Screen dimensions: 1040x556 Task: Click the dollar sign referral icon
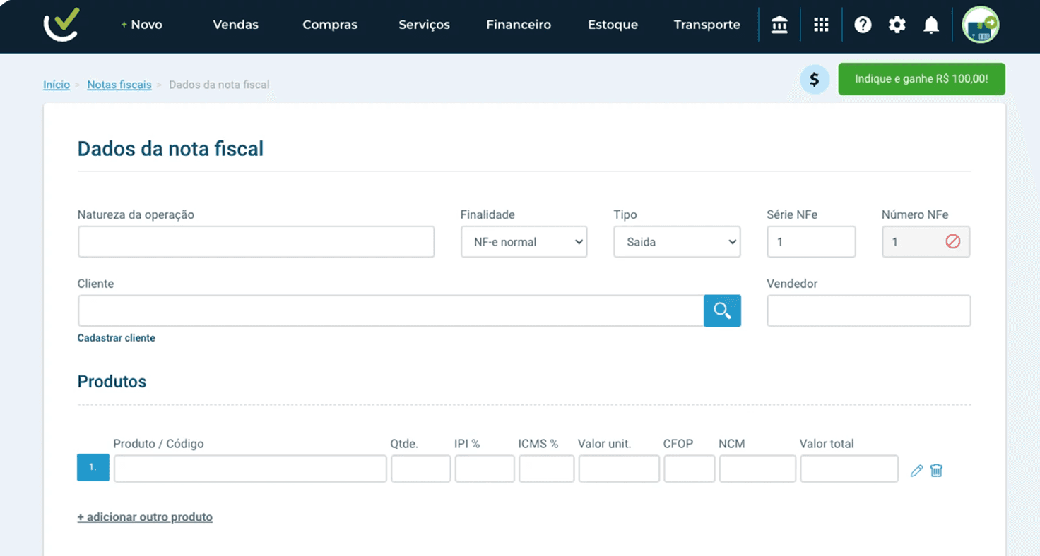tap(815, 80)
